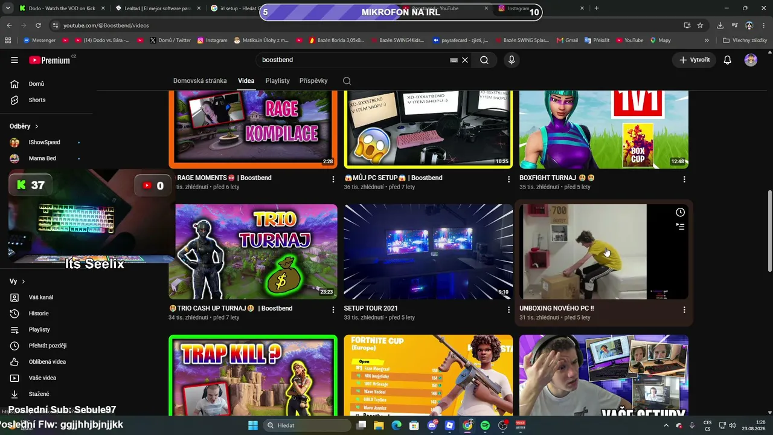Open options menu for MŮJ PC SETUP video
Viewport: 773px width, 435px height.
[x=508, y=179]
